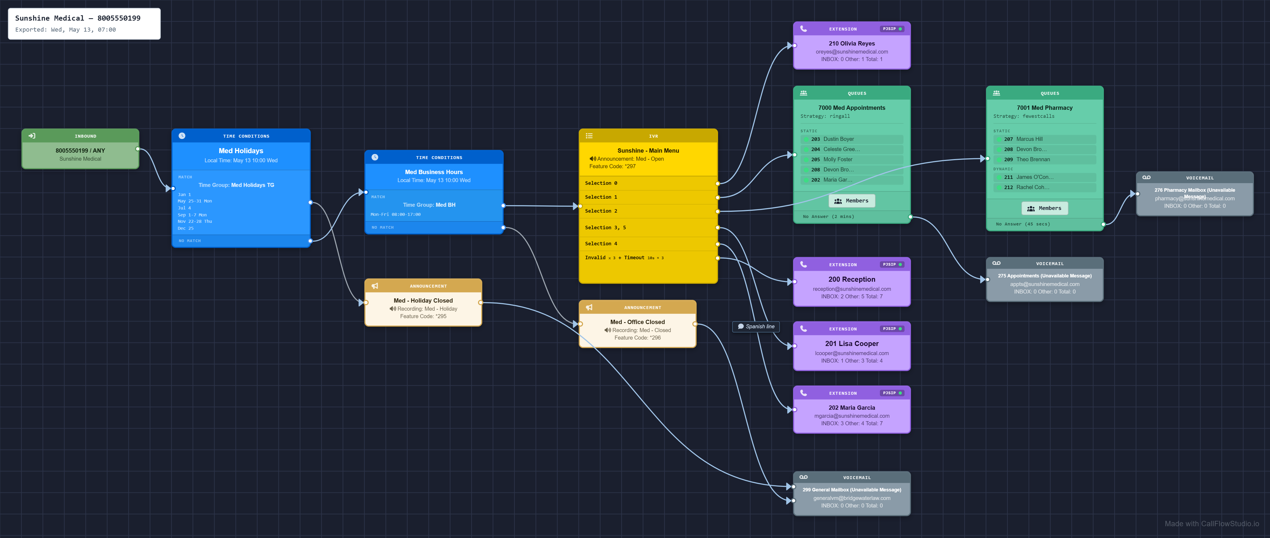The width and height of the screenshot is (1270, 538).
Task: Click Feature Code: *295 in Holiday Closed
Action: pyautogui.click(x=423, y=316)
